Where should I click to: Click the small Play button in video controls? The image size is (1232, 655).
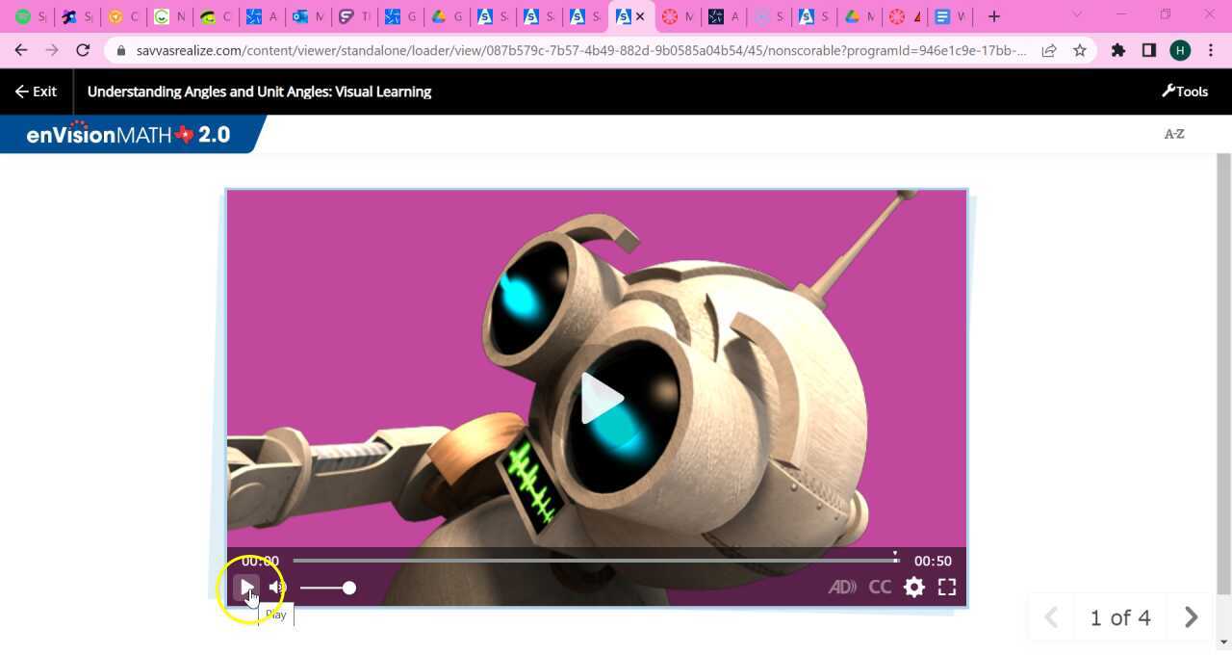pyautogui.click(x=247, y=587)
